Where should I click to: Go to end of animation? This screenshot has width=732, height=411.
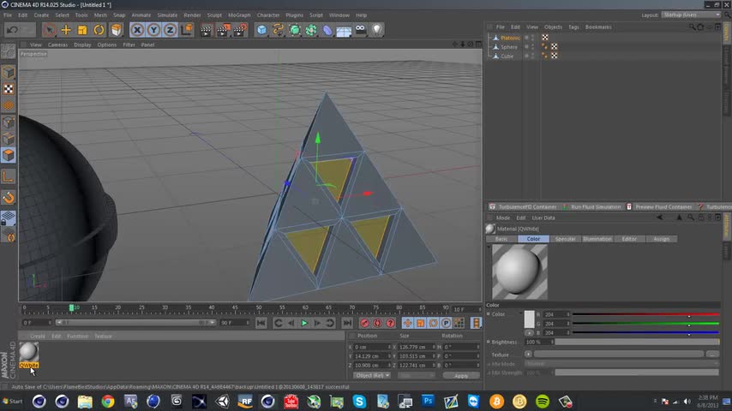click(x=347, y=323)
